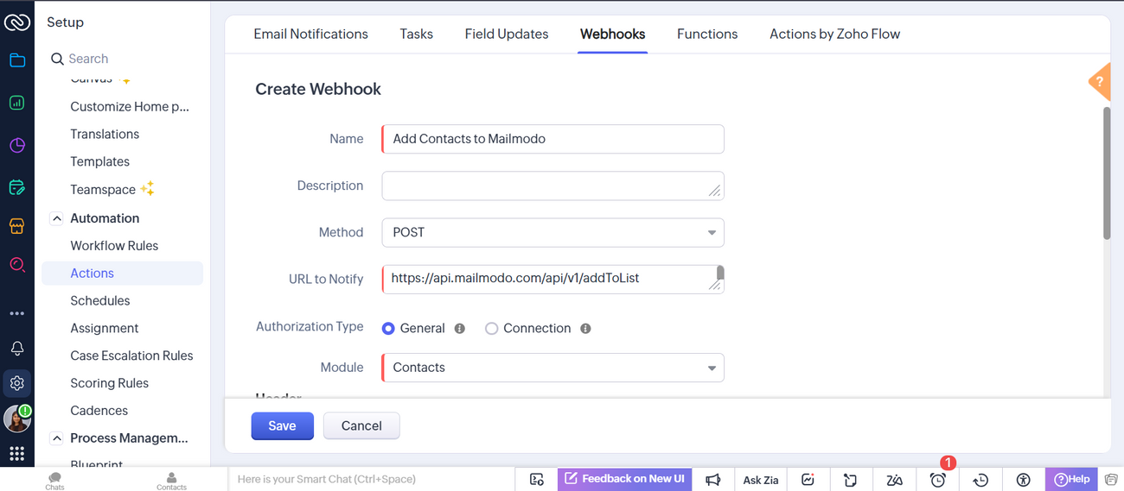Open the recent items history clock icon

980,480
